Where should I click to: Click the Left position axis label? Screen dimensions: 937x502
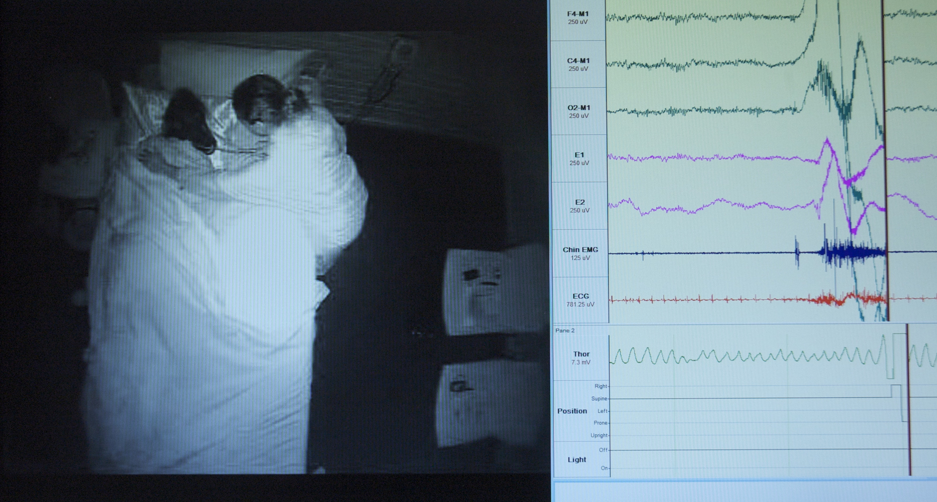point(602,411)
